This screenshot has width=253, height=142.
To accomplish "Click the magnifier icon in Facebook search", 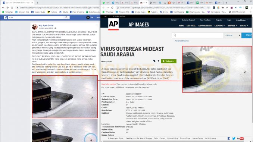I will click(66, 18).
